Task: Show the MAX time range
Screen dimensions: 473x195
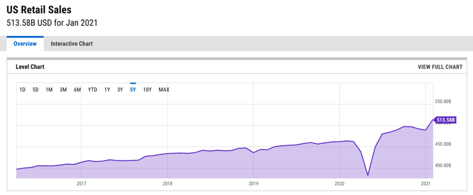Action: (164, 90)
